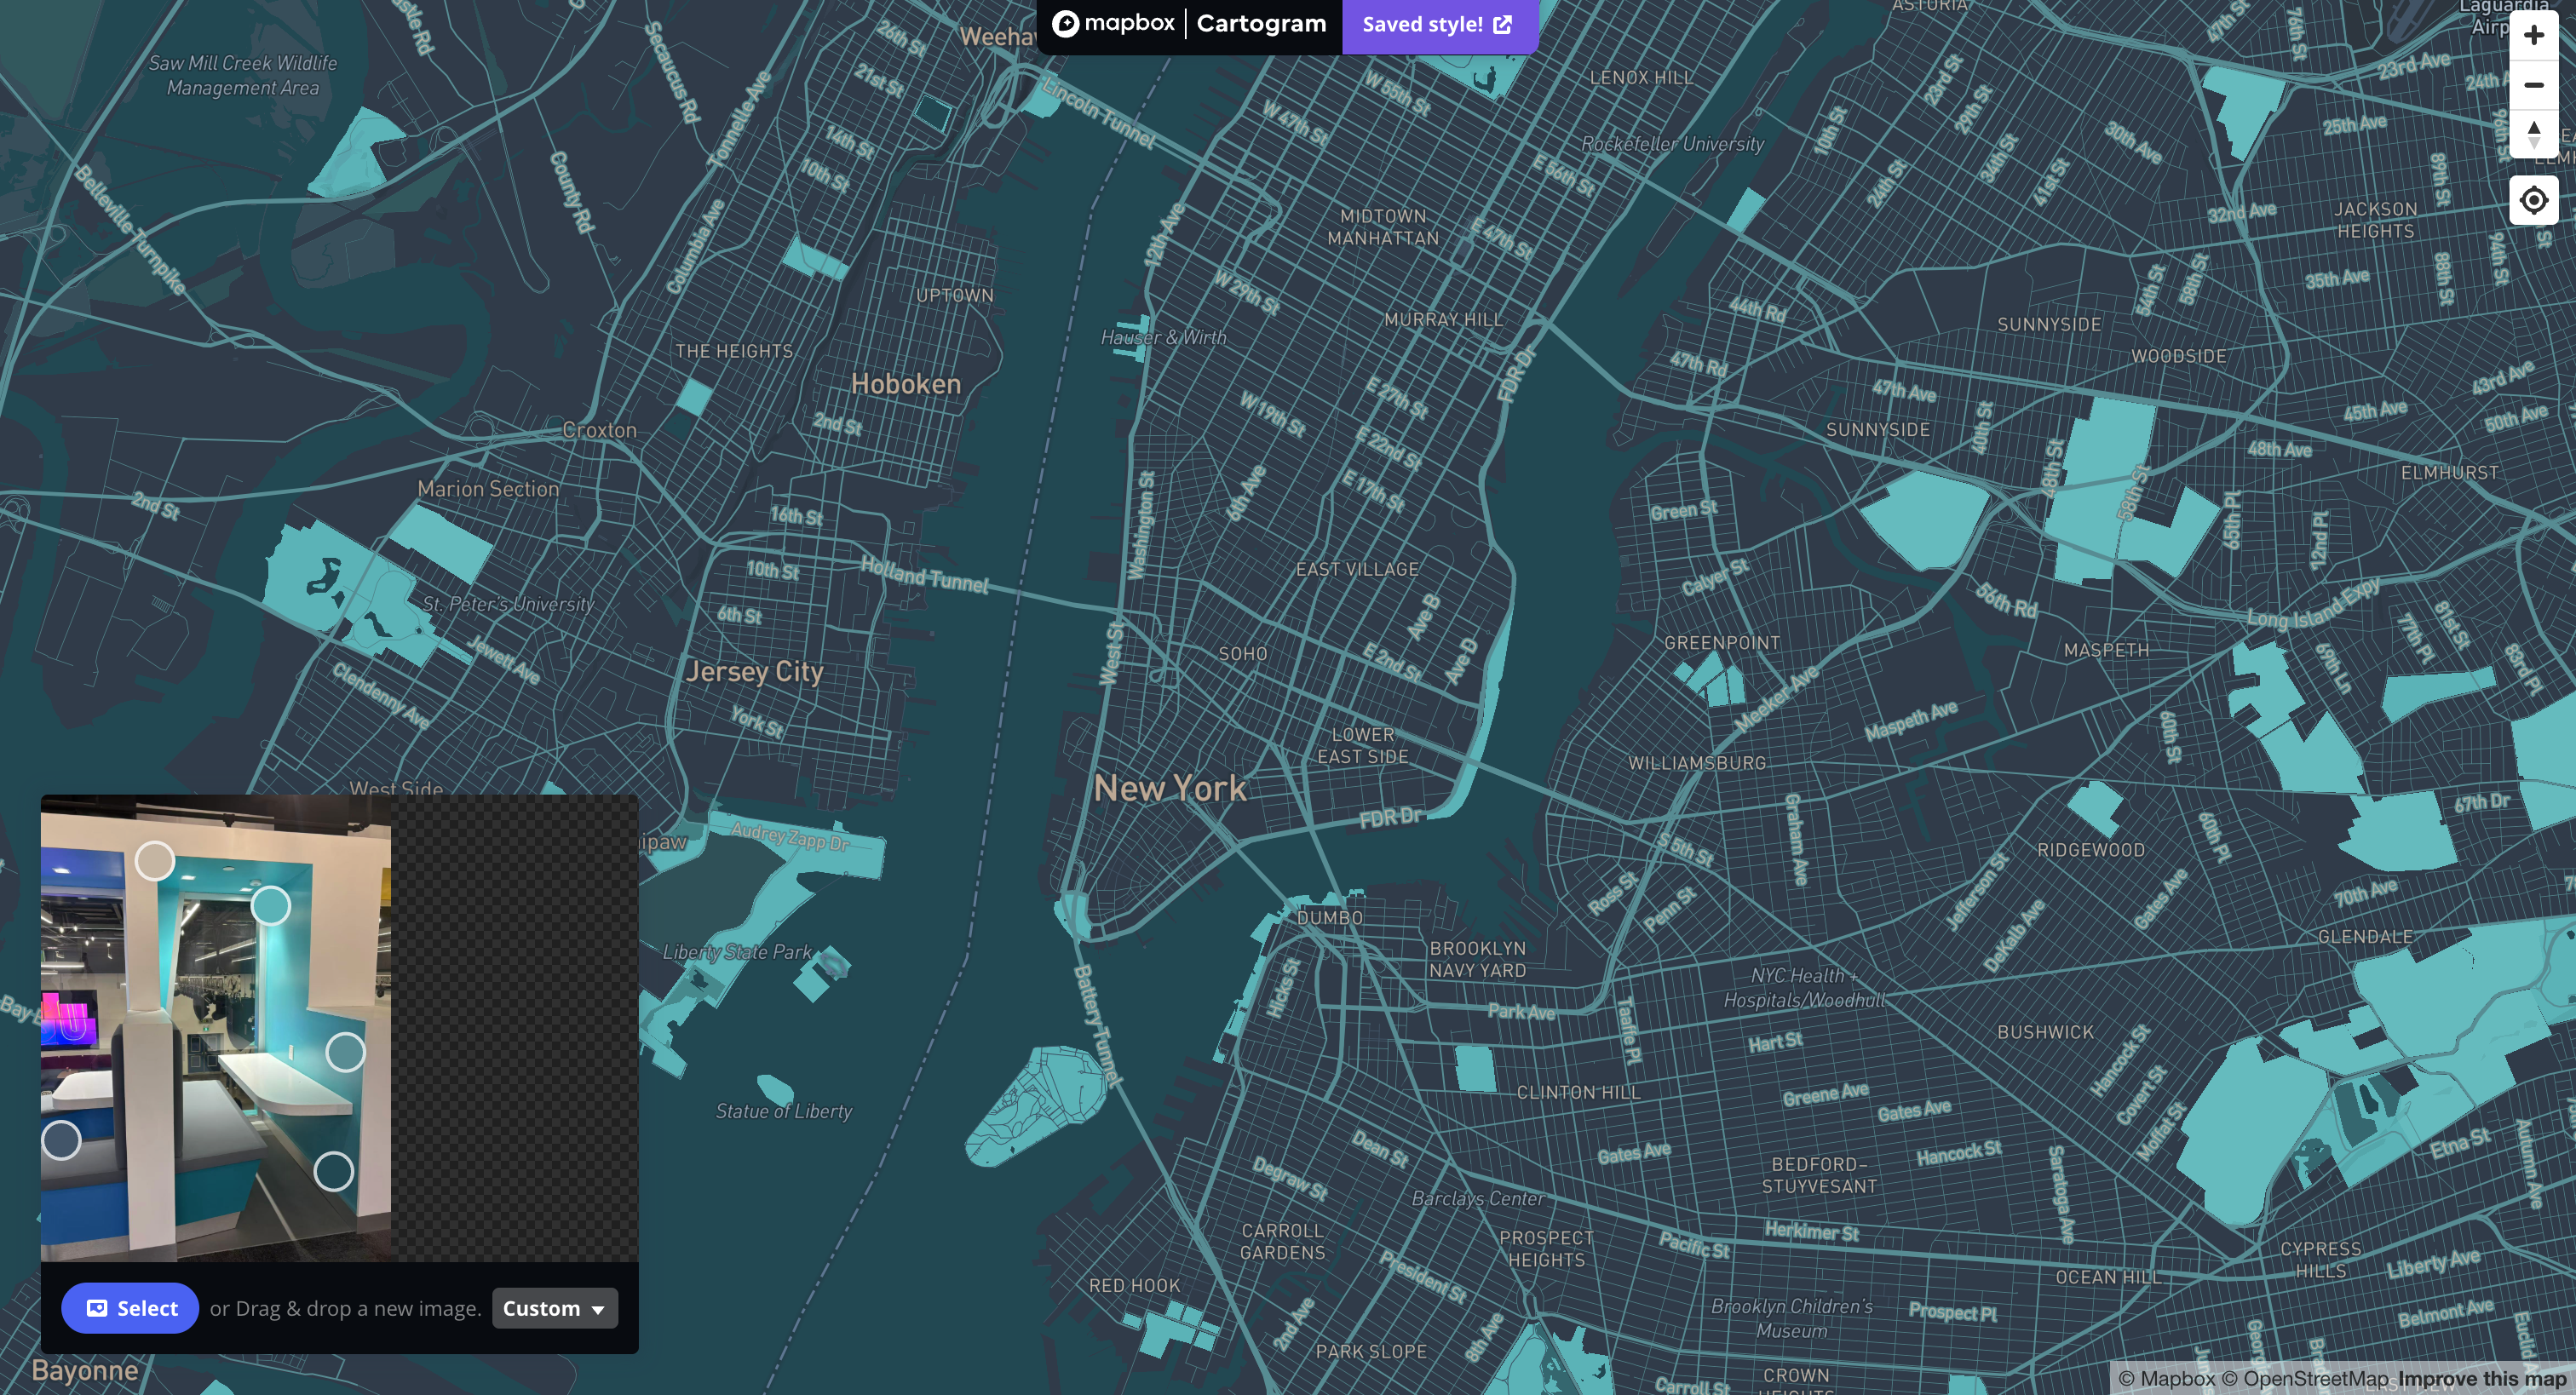Select the beige sampler circle near the image top
This screenshot has width=2576, height=1395.
(x=157, y=860)
